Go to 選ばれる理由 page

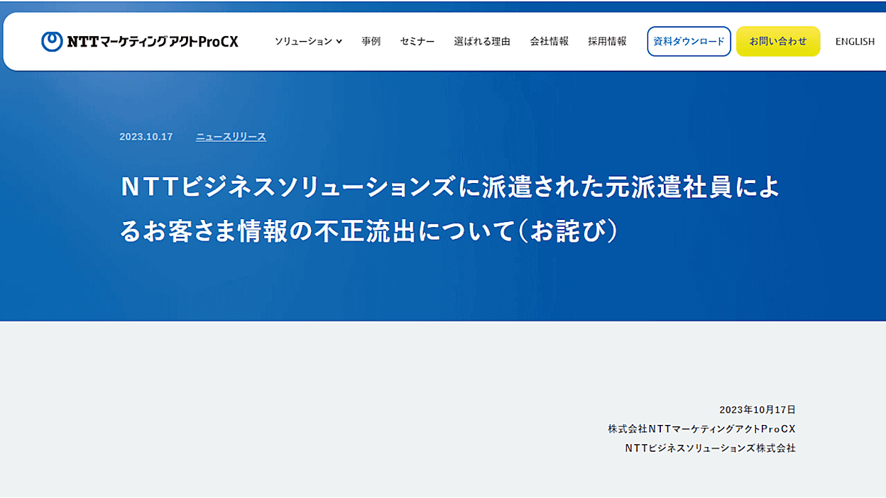tap(482, 42)
